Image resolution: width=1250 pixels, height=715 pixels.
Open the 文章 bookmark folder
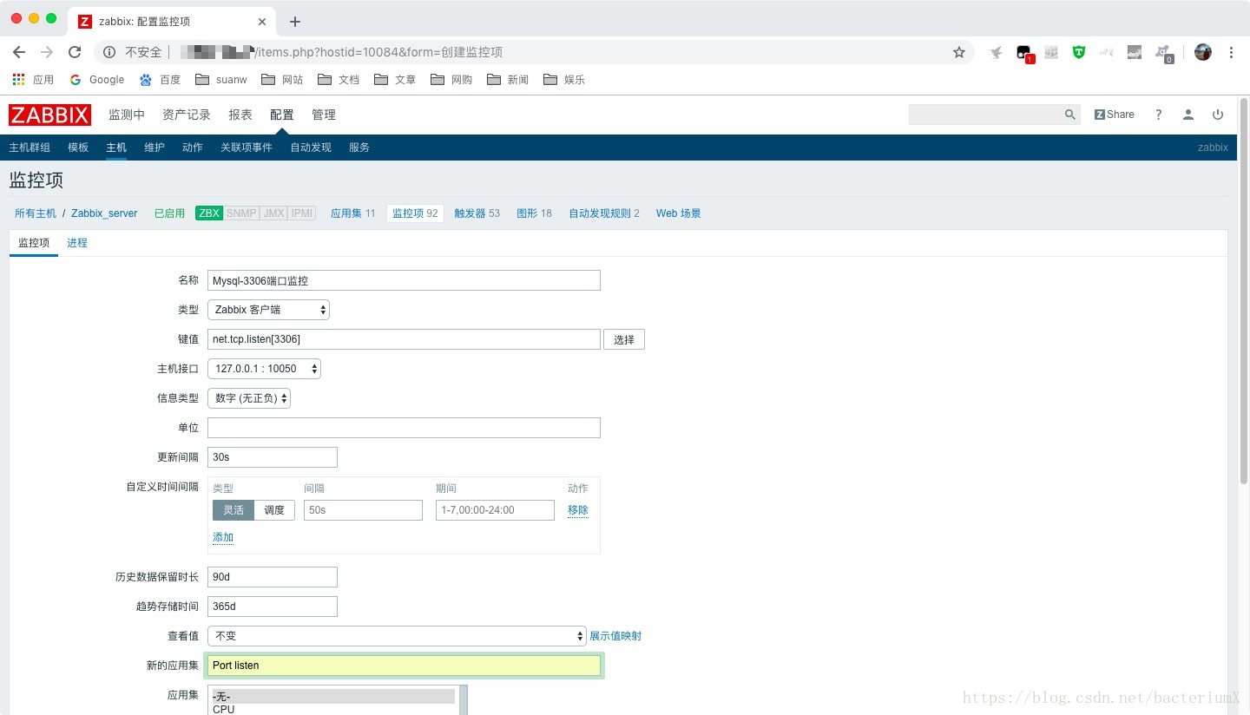[x=395, y=79]
